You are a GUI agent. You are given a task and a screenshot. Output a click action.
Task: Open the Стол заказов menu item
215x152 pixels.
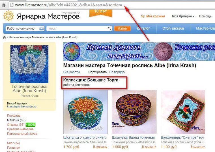[x=173, y=28]
